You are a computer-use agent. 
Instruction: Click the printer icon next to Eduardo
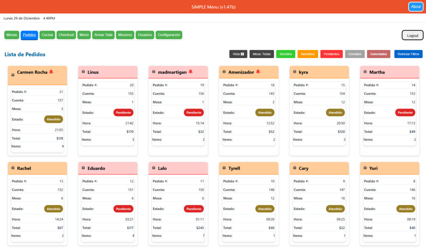point(83,168)
